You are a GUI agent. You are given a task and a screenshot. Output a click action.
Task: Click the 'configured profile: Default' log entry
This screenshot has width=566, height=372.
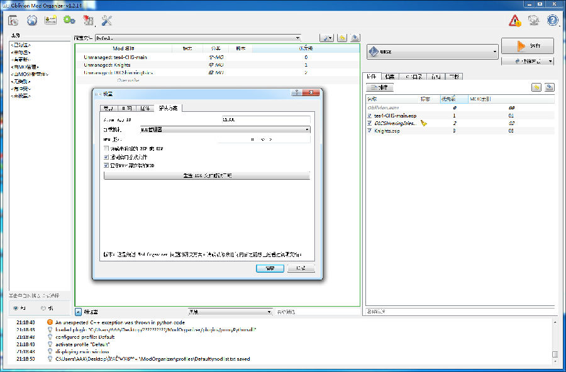(85, 337)
